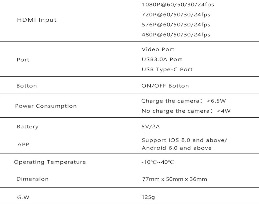The height and width of the screenshot is (212, 259).
Task: Select No charge the camera <4W line
Action: 186,111
